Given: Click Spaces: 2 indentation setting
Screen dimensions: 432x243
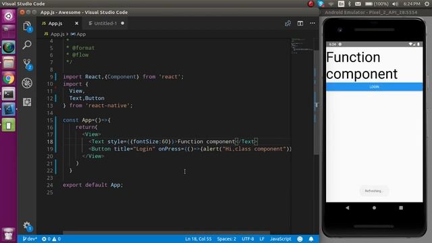Looking at the screenshot, I should click(227, 239).
